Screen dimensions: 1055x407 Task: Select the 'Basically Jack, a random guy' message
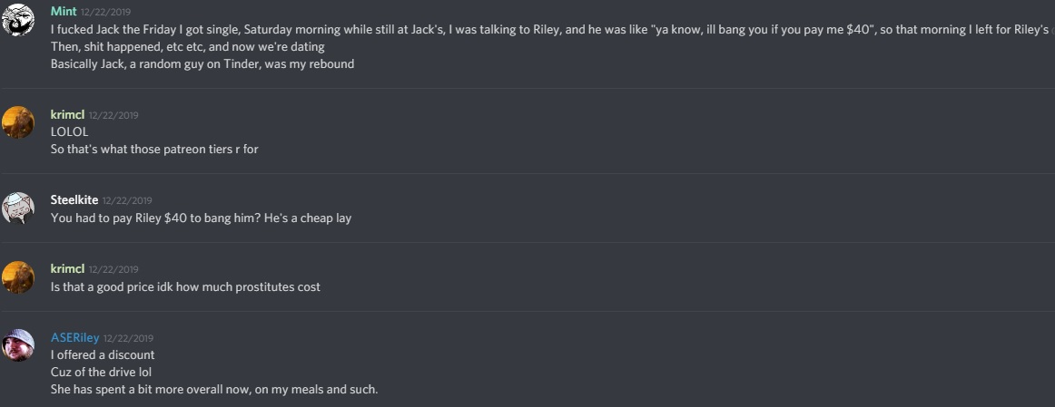point(202,64)
